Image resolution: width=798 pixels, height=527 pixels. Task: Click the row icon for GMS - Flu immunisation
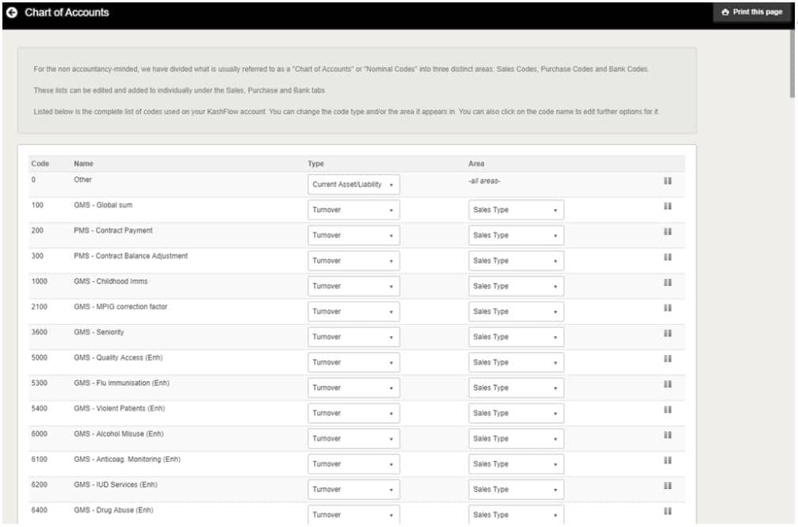[x=668, y=384]
